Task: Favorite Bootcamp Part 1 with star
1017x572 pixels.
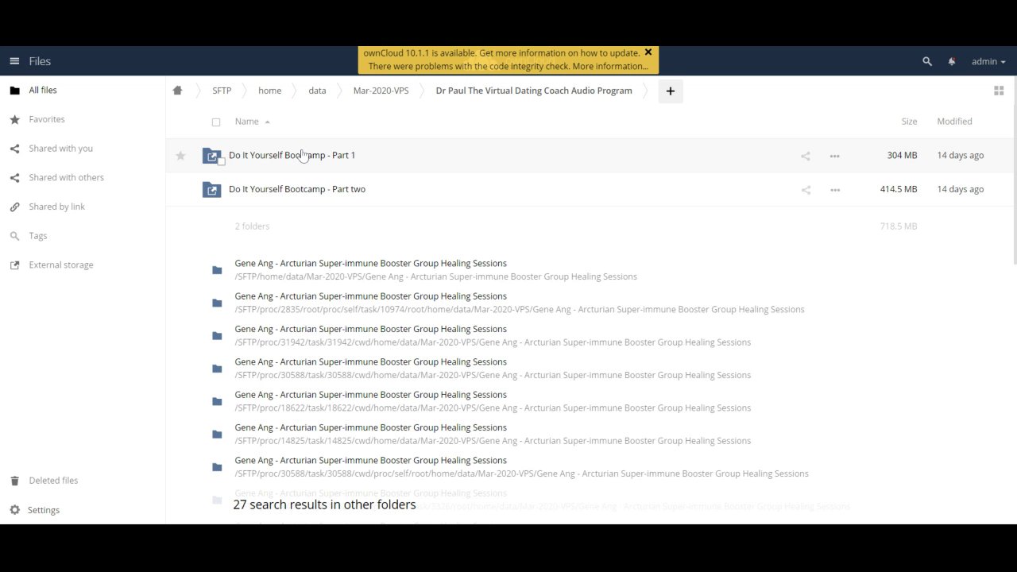Action: click(180, 156)
